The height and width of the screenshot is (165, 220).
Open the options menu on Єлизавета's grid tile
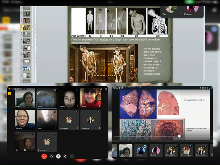(x=99, y=128)
